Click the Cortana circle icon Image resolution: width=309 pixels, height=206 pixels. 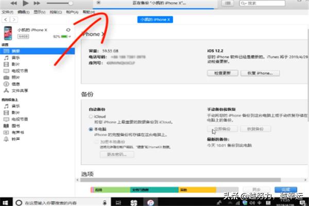(19, 202)
